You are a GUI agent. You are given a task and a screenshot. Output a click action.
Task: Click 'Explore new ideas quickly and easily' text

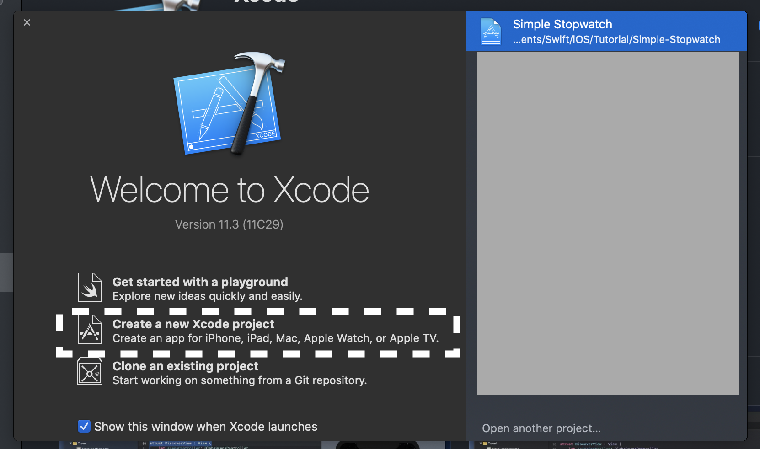coord(208,296)
